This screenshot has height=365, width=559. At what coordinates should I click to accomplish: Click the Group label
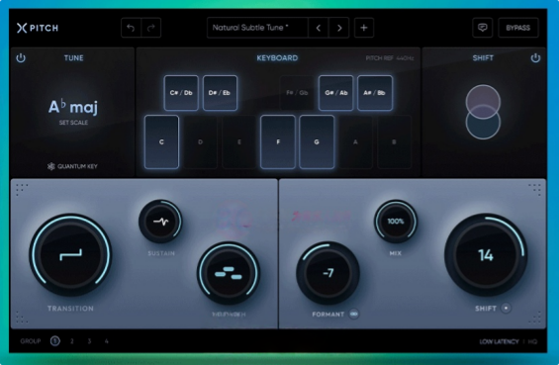[31, 341]
